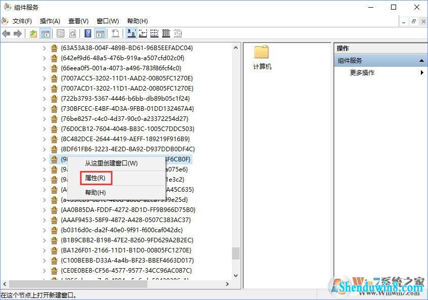The image size is (428, 300).
Task: Choose 属性(R) in the context menu
Action: [x=116, y=178]
